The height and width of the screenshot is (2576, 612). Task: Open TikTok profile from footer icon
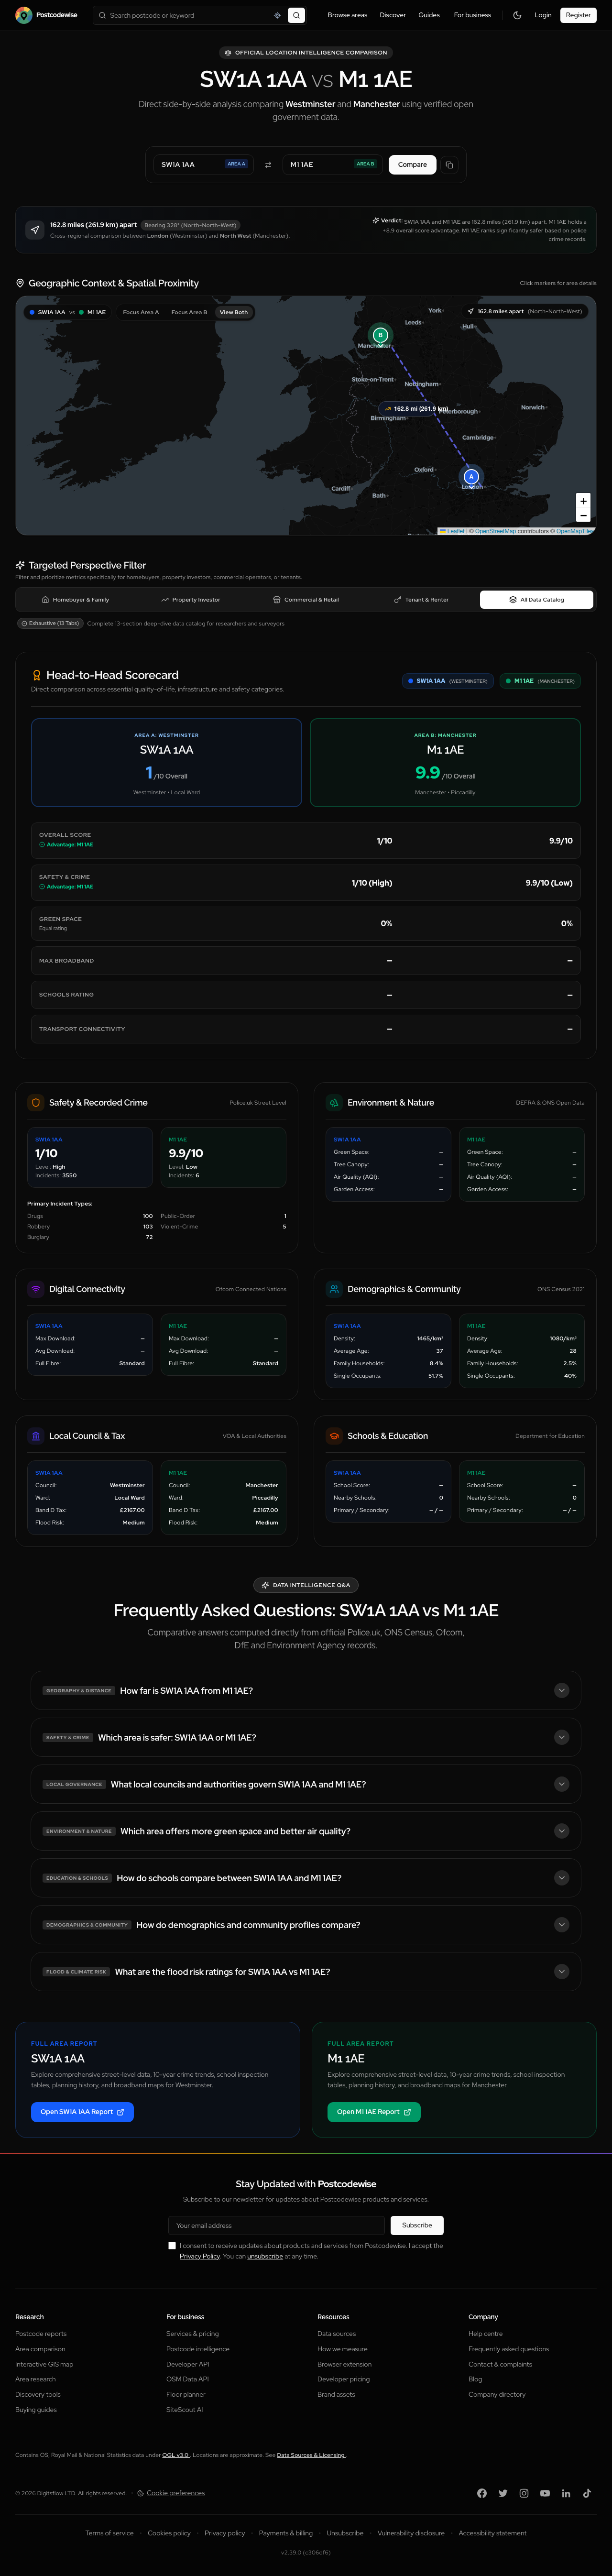pos(587,2493)
